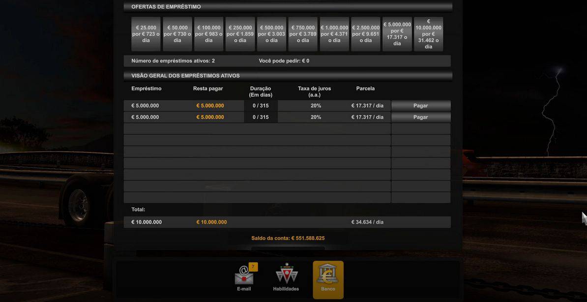The height and width of the screenshot is (302, 587).
Task: Click the unread badge on E-mail
Action: [x=253, y=267]
